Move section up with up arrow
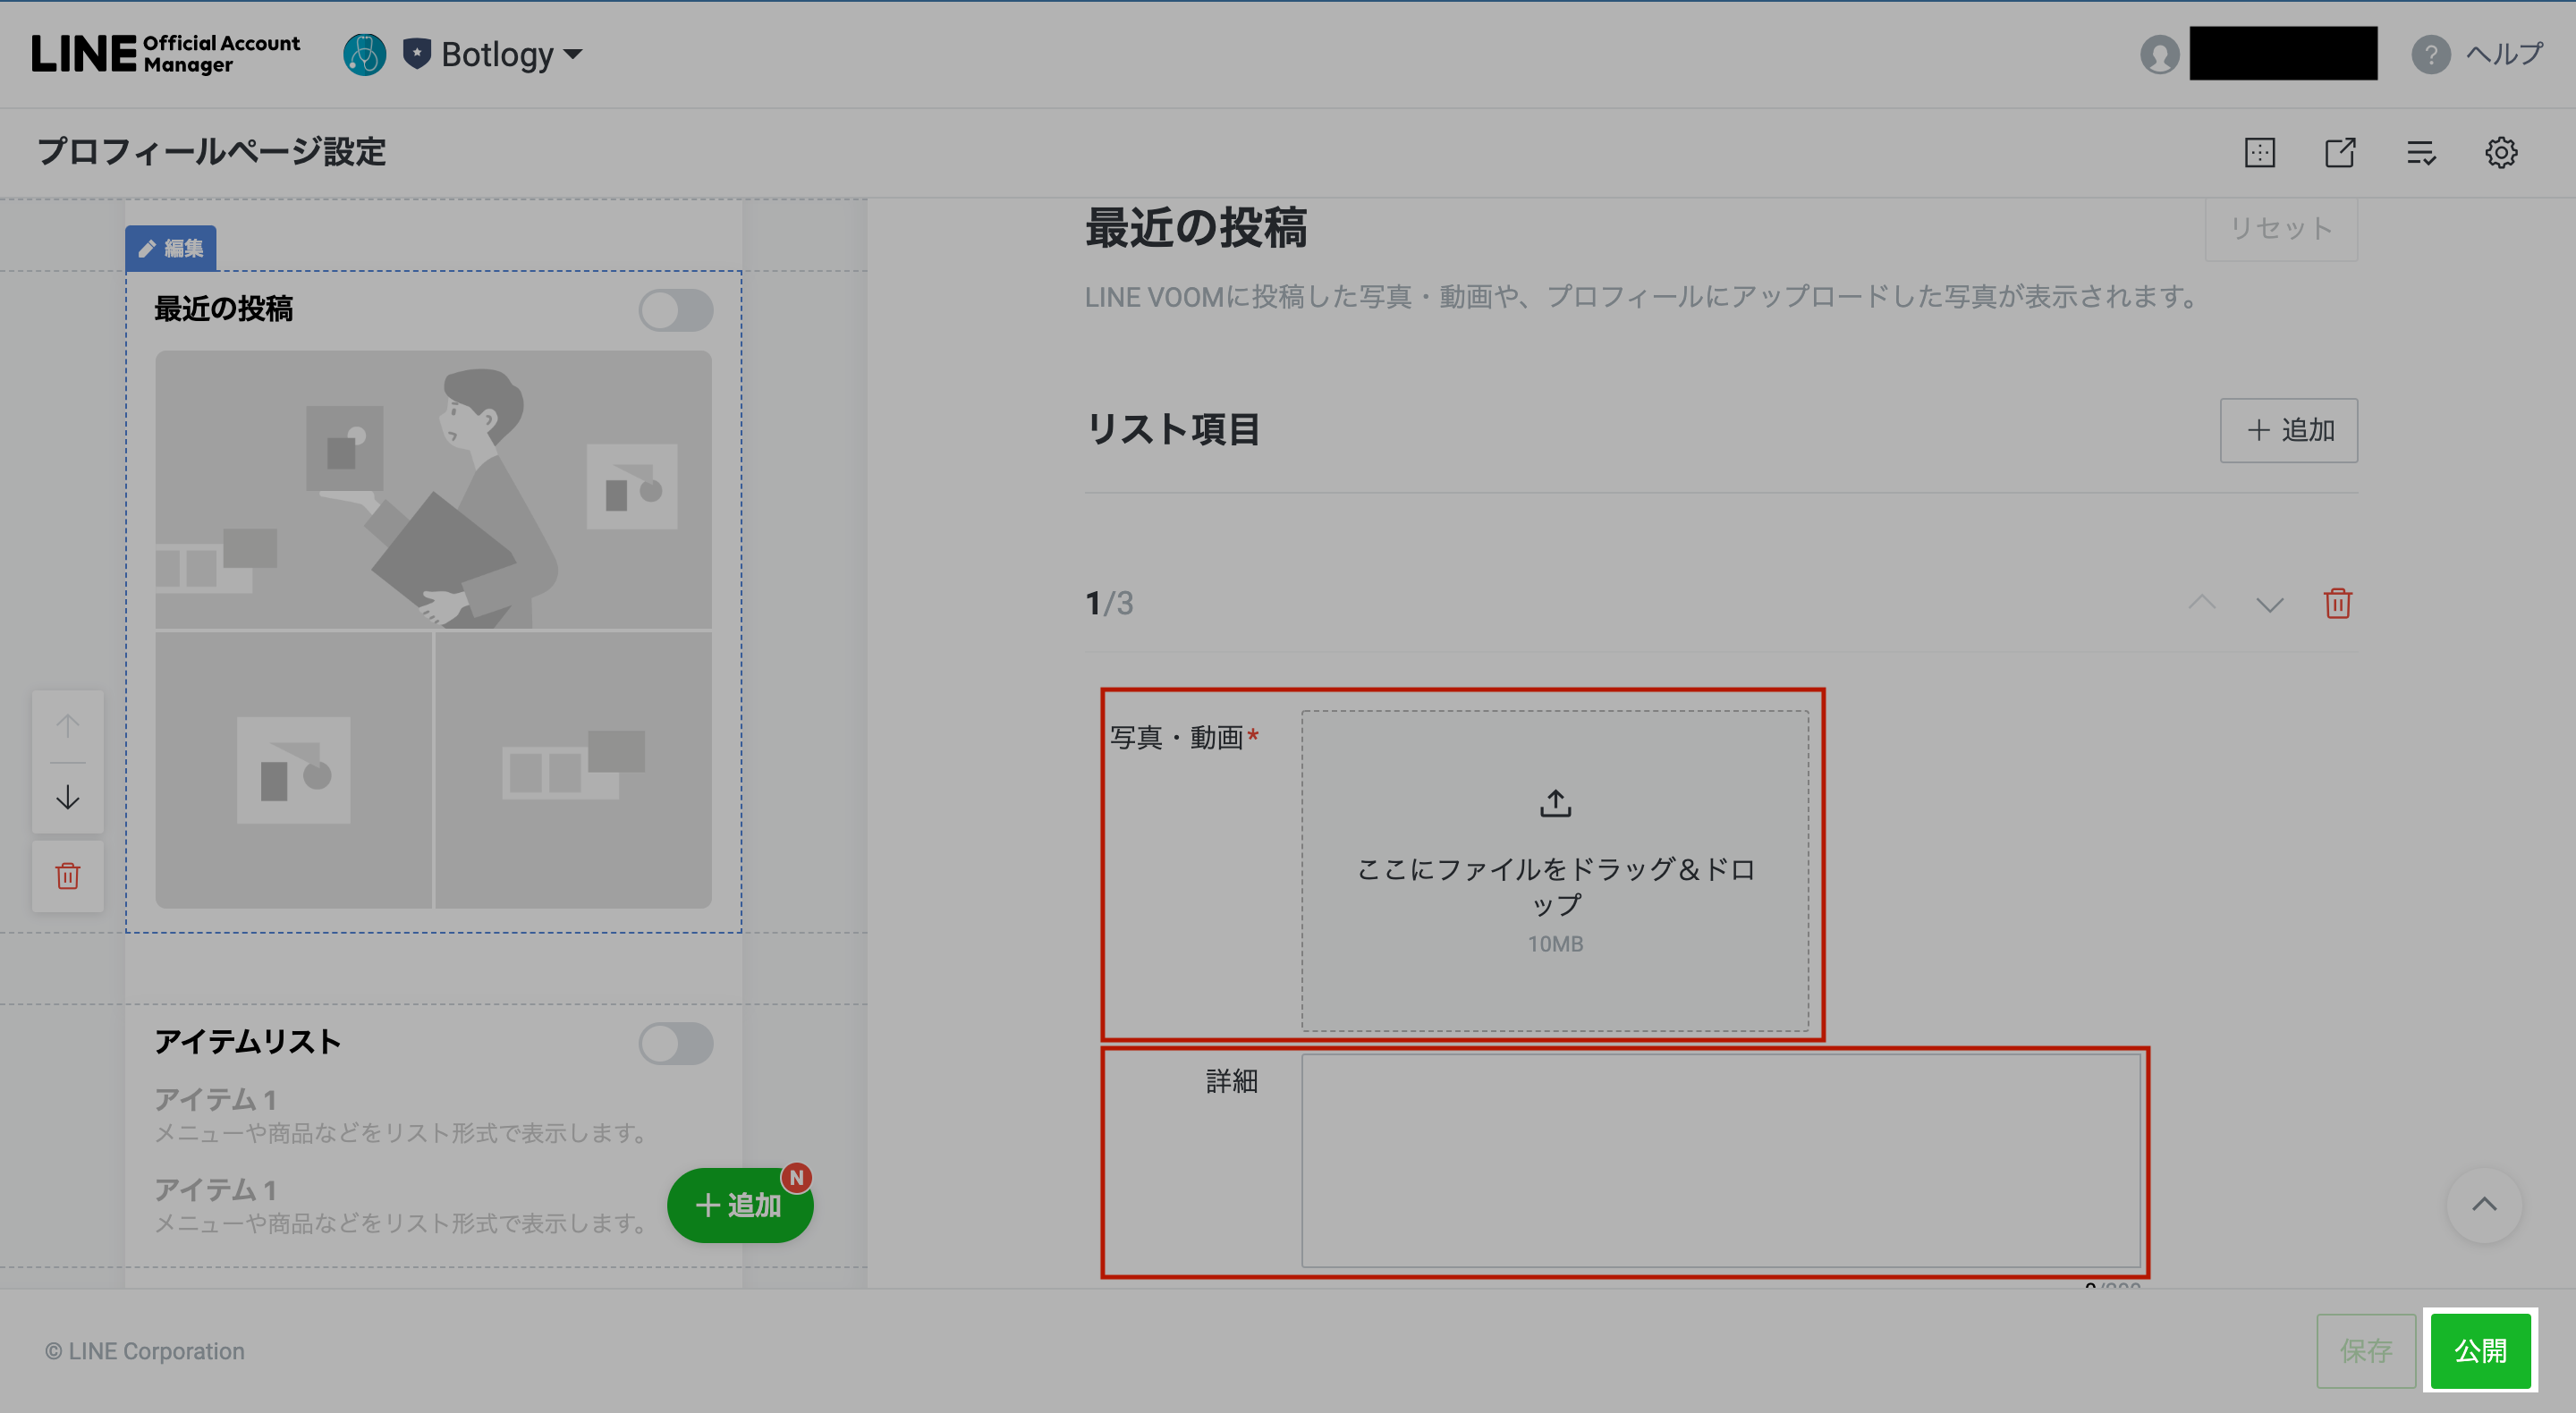Screen dimensions: 2576x1413 tap(67, 725)
